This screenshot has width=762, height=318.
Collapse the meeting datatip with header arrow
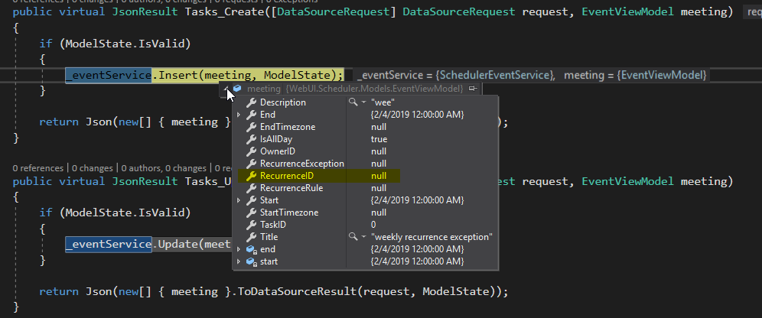coord(226,89)
